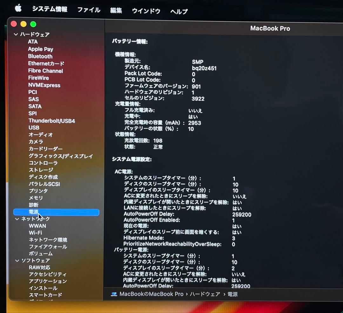Image resolution: width=343 pixels, height=313 pixels.
Task: Click the full charge capacity value 2953
Action: [x=194, y=123]
